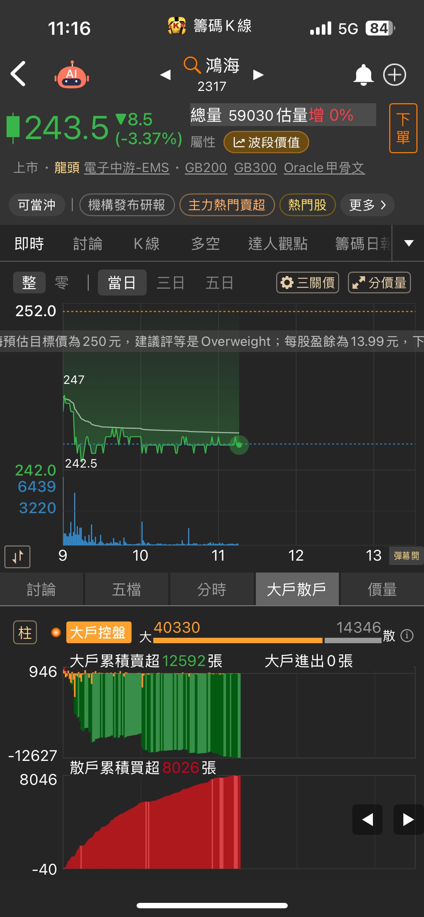This screenshot has height=917, width=424.
Task: Tap the scrolling analyst target price ticker
Action: (x=212, y=341)
